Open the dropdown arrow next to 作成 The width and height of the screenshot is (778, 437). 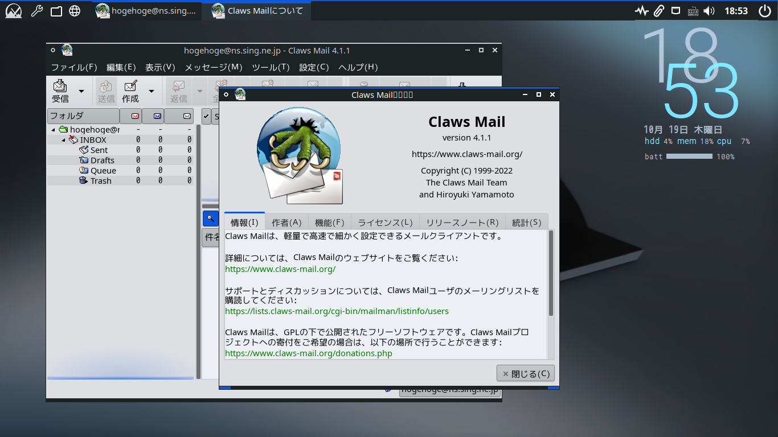click(151, 91)
